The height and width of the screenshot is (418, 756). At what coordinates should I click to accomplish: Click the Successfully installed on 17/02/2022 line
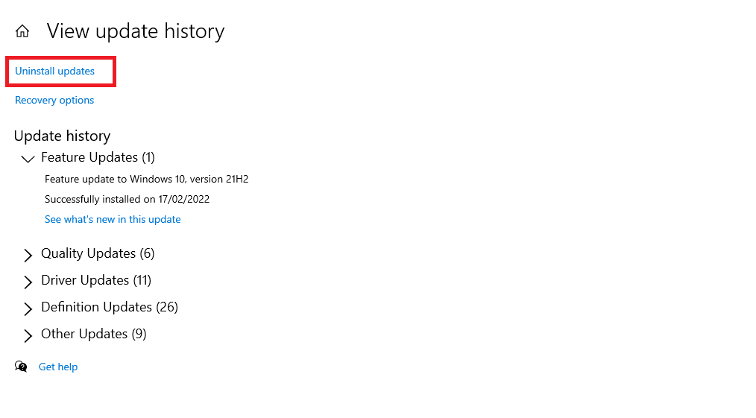127,200
